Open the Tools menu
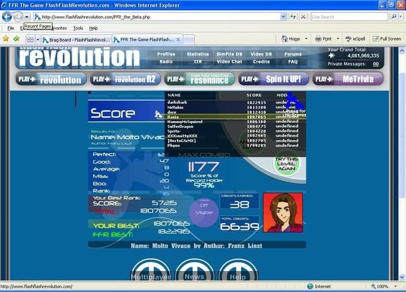This screenshot has width=406, height=292. 78,28
